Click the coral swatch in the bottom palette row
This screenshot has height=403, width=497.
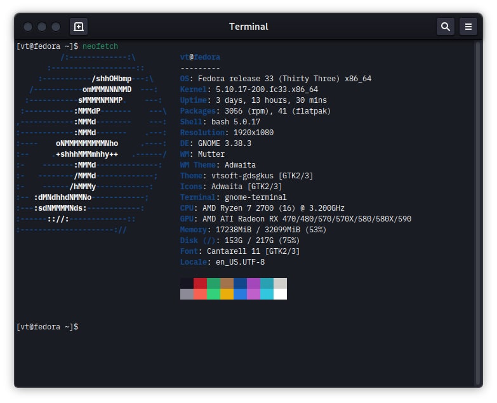(200, 294)
